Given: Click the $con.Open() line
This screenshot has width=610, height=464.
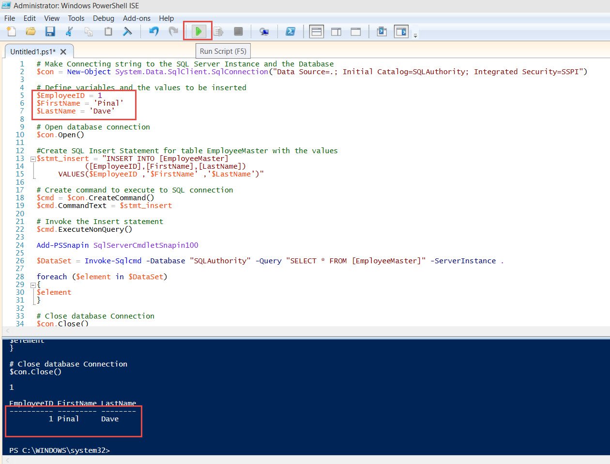Looking at the screenshot, I should pyautogui.click(x=60, y=135).
